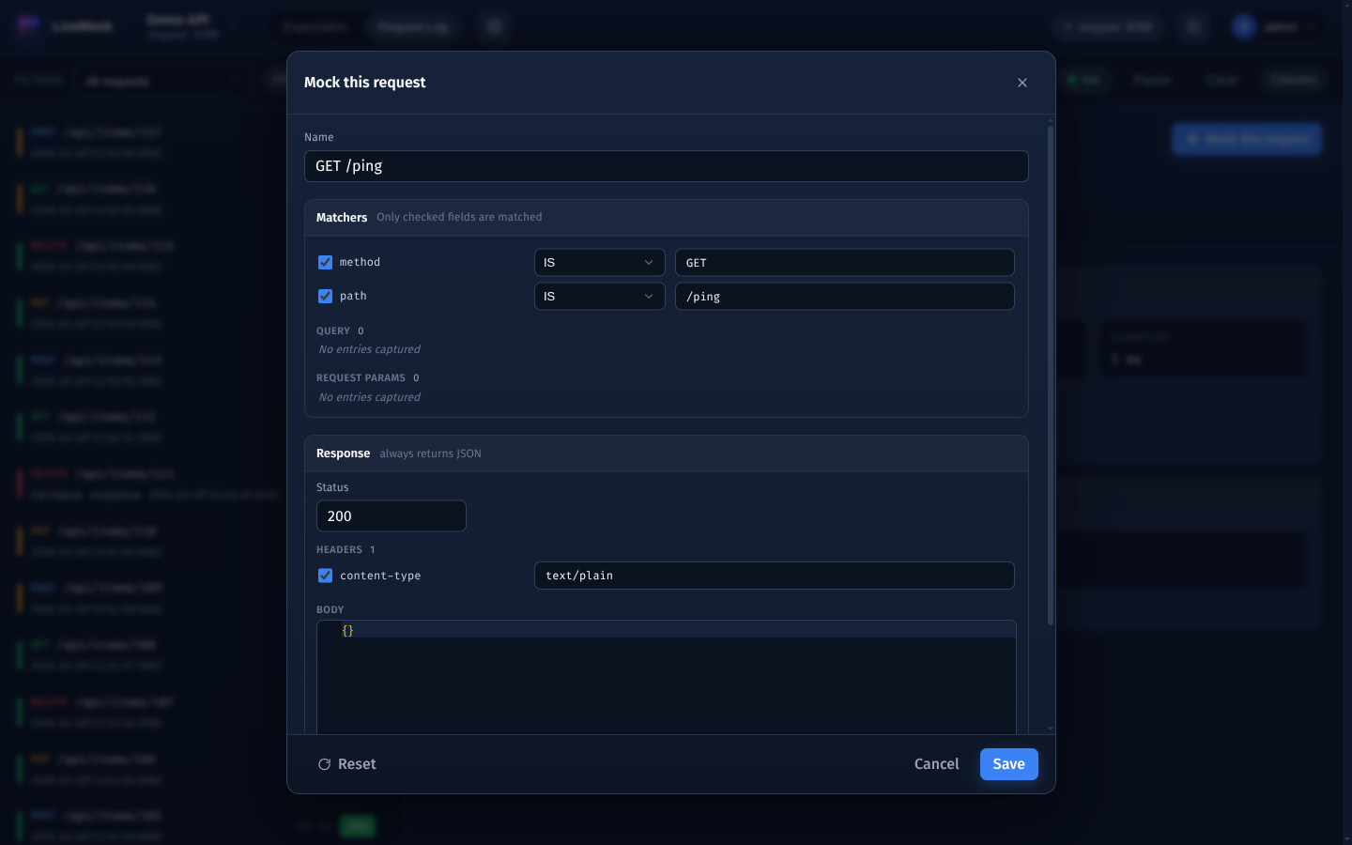Close the Mock this request dialog

tap(1022, 83)
